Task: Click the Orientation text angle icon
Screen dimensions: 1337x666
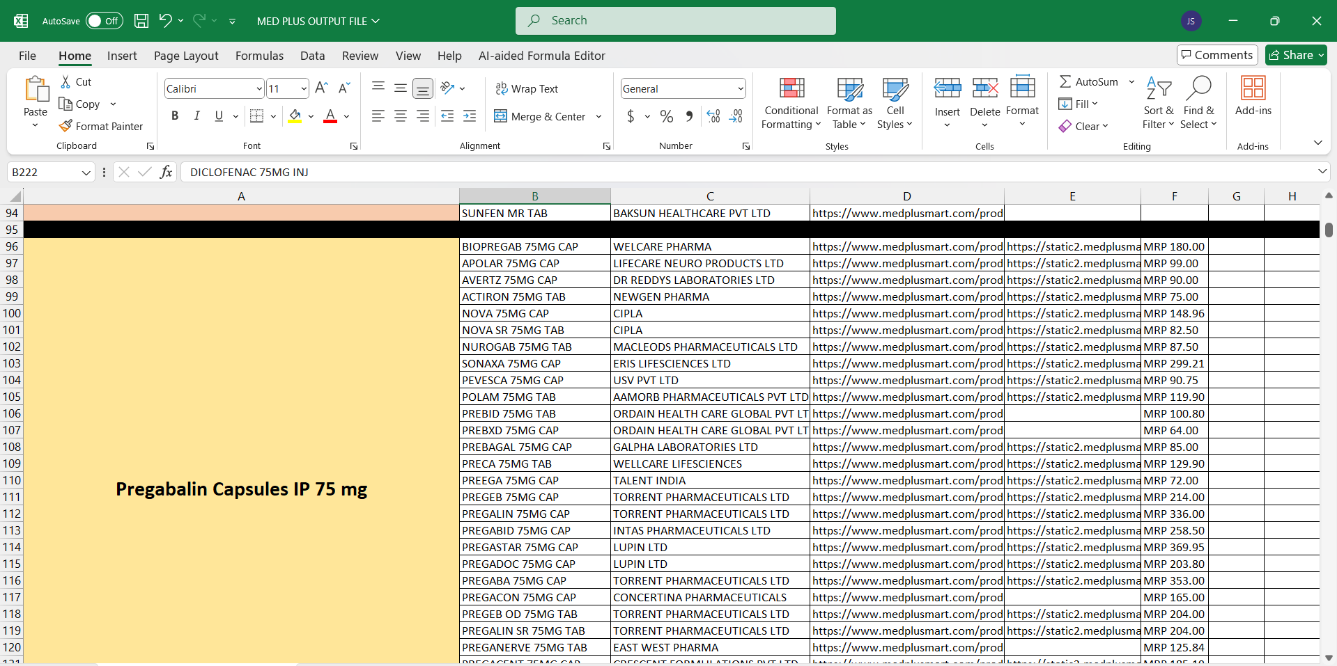Action: [x=447, y=88]
